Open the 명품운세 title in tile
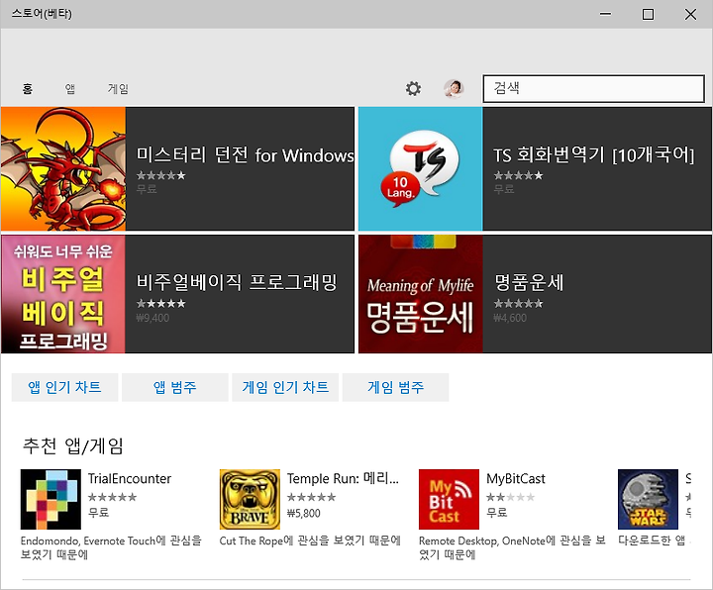Screen dimensions: 713x590 (x=529, y=282)
